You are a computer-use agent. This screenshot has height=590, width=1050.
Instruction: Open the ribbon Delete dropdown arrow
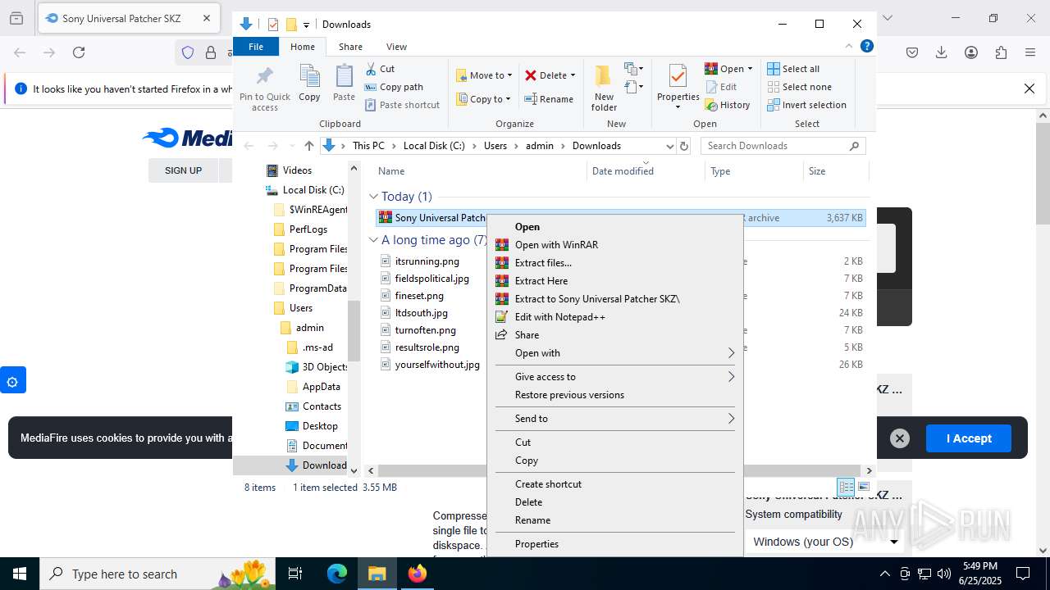coord(573,75)
